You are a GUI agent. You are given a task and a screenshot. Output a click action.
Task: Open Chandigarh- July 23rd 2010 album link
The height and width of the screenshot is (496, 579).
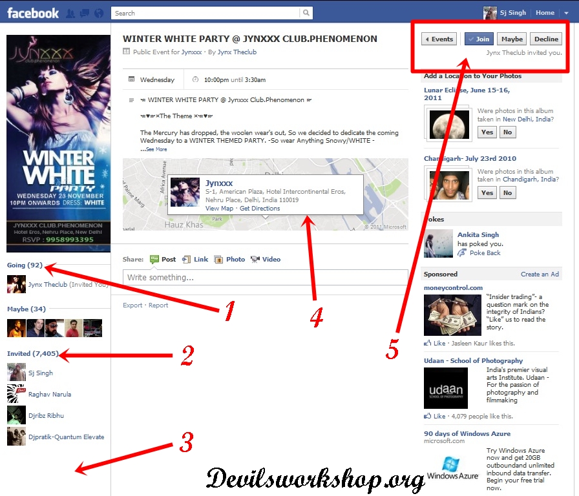coord(470,158)
